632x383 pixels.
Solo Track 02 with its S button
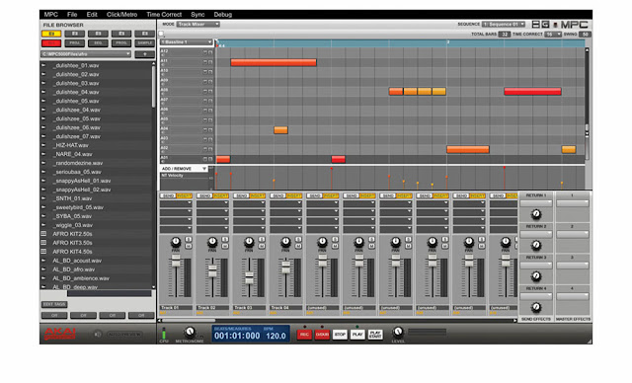coord(225,240)
